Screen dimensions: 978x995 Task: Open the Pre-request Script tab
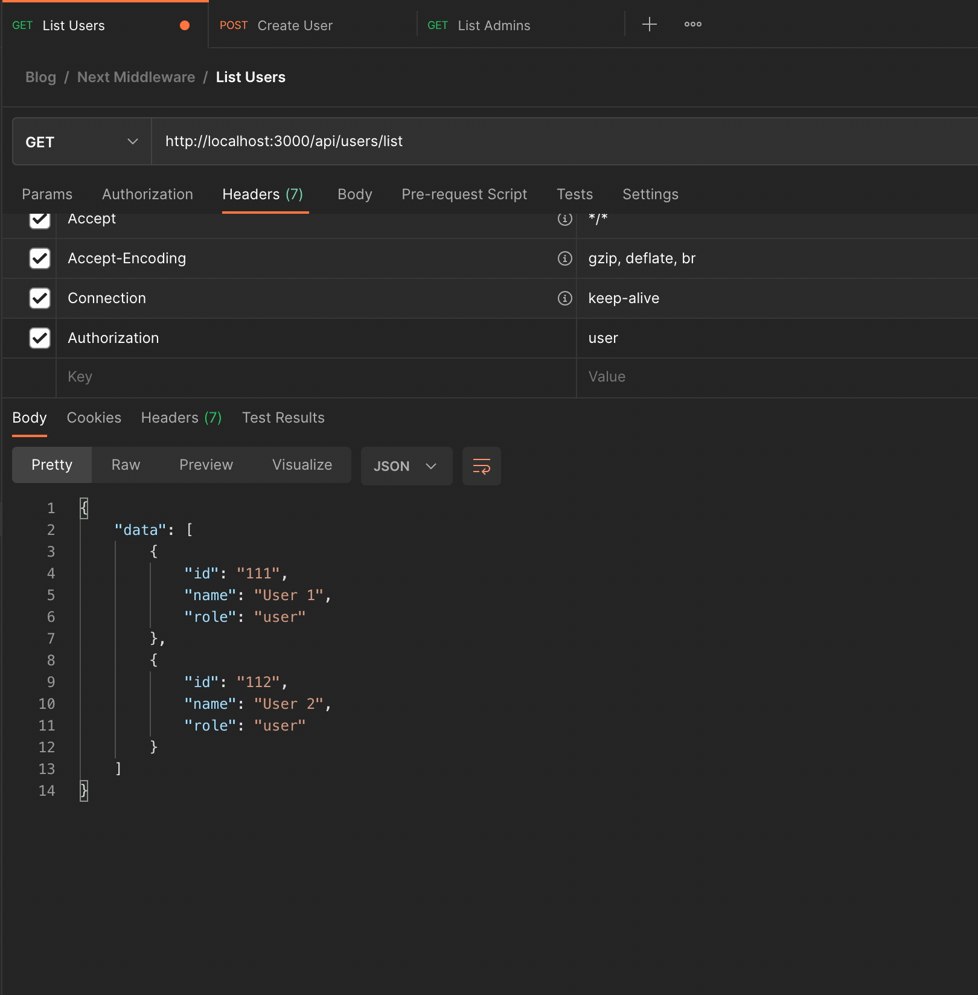pyautogui.click(x=464, y=194)
